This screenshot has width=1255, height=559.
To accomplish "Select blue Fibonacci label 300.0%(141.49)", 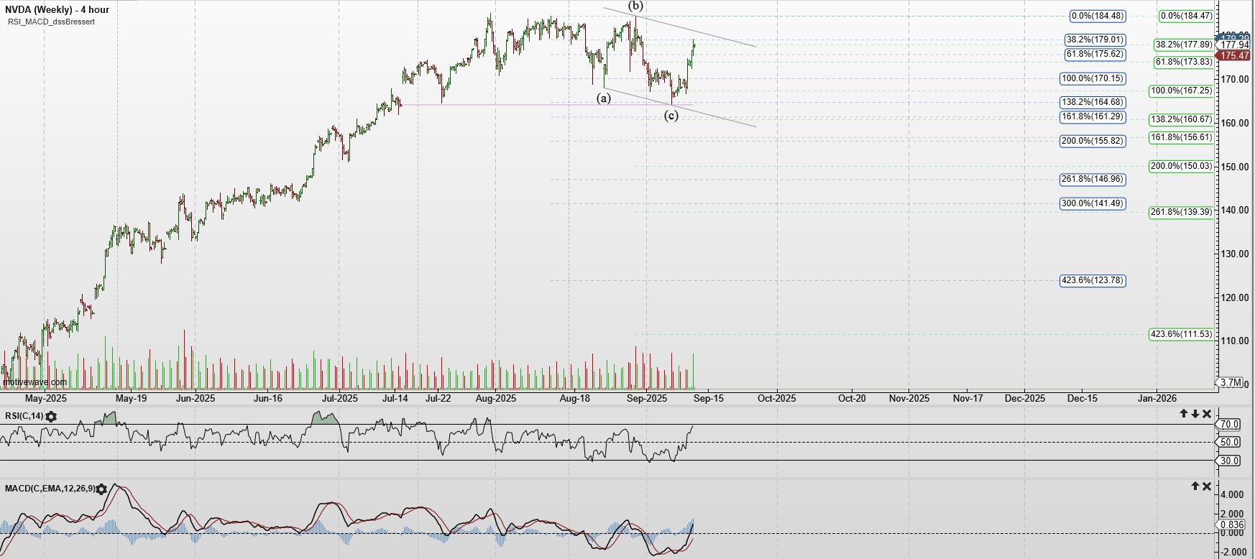I will pyautogui.click(x=1093, y=203).
